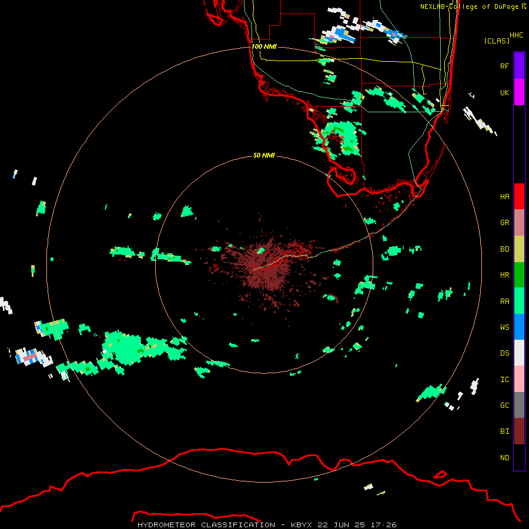529x529 pixels.
Task: Click the 17:26 timestamp text
Action: (383, 525)
